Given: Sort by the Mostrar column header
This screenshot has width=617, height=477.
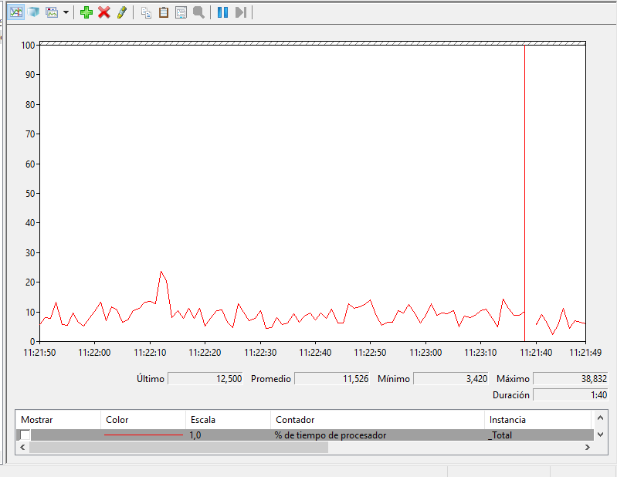Looking at the screenshot, I should point(58,420).
